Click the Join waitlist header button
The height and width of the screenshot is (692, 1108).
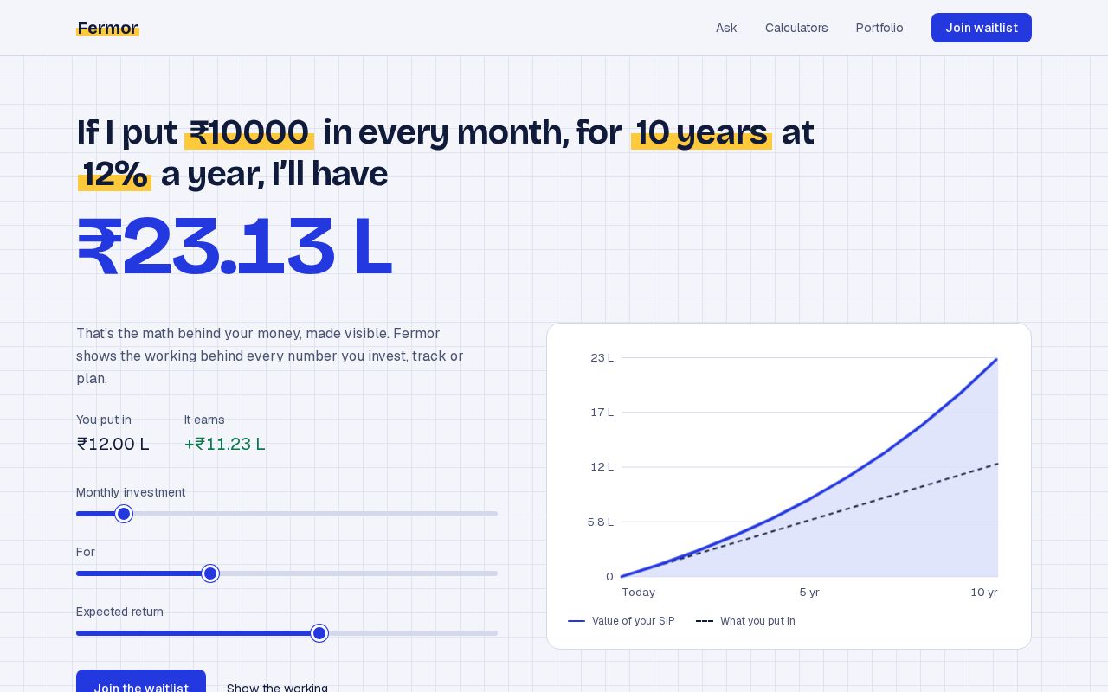tap(982, 28)
